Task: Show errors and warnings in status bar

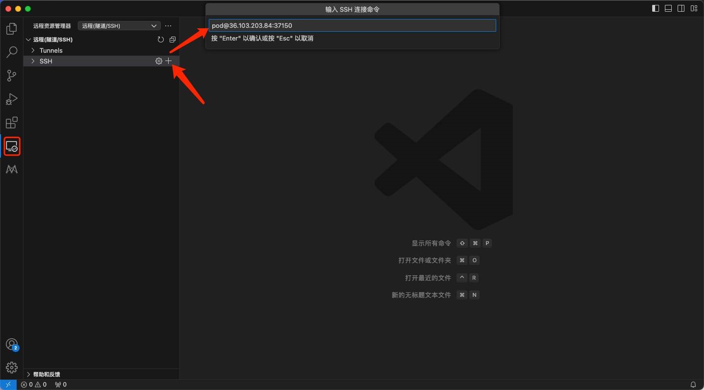Action: 34,385
